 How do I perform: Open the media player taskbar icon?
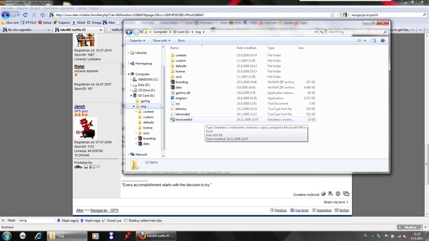point(95,236)
